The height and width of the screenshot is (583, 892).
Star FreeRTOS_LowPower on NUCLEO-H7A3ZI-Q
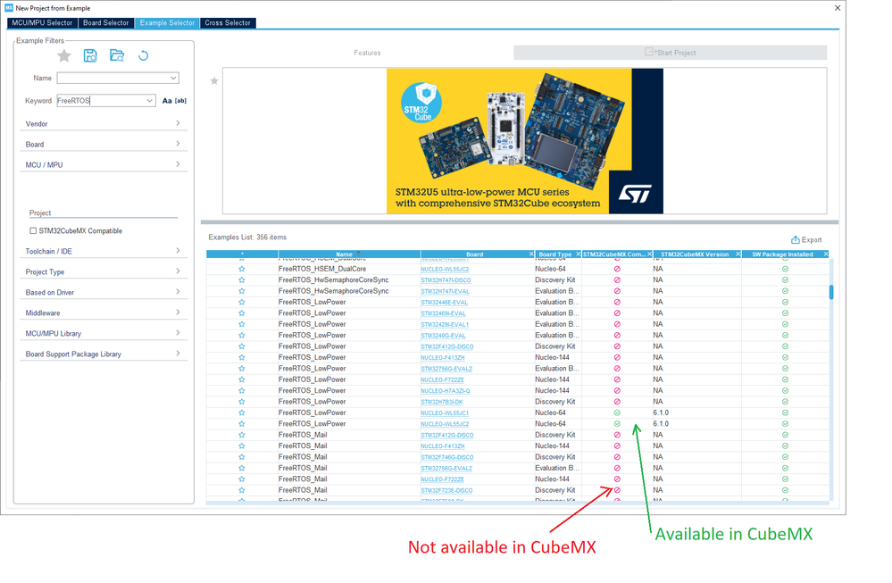click(x=242, y=391)
